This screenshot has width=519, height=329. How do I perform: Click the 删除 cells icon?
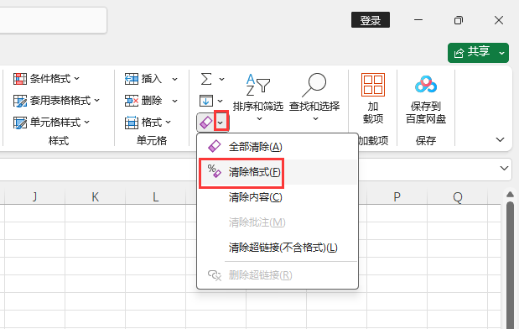coord(132,101)
